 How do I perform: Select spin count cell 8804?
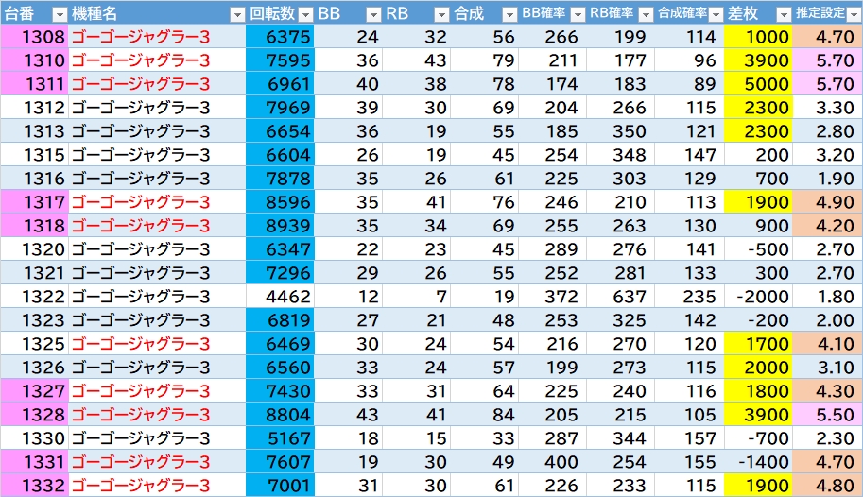tap(280, 415)
